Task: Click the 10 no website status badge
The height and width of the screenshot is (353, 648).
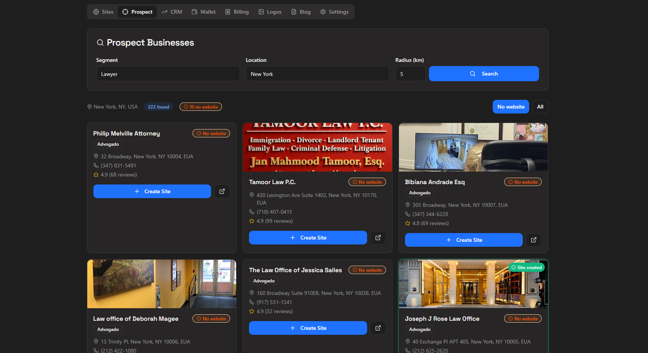Action: click(x=200, y=107)
